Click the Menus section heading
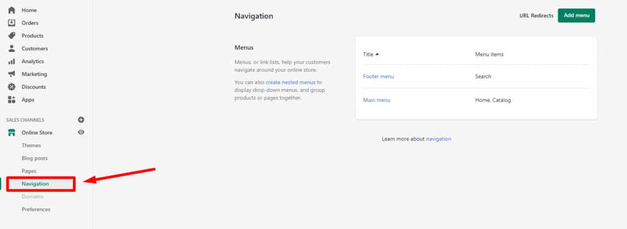Viewport: 627px width, 229px height. pyautogui.click(x=244, y=48)
